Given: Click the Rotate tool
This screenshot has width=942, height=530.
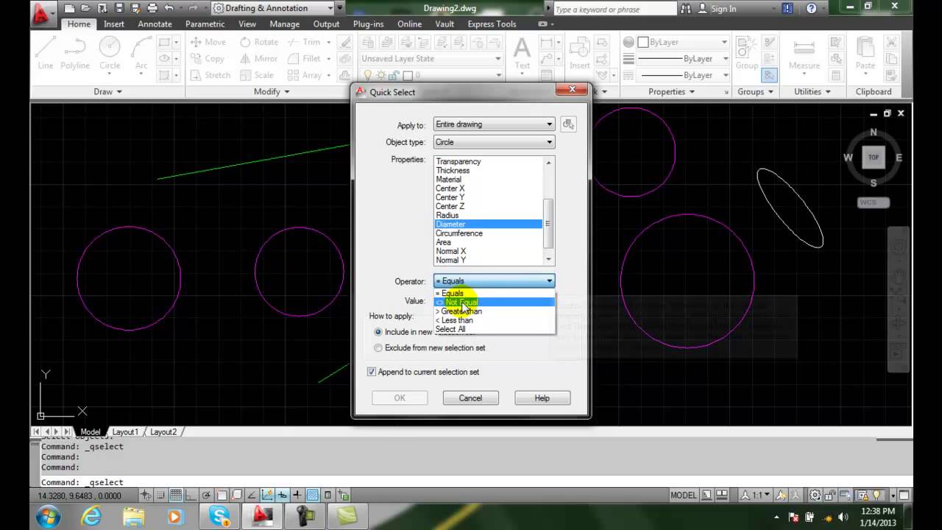Looking at the screenshot, I should pyautogui.click(x=259, y=42).
